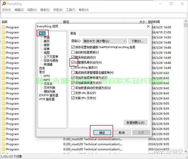Enable 启动时检查更新(U) checkbox
188x159 pixels.
click(73, 52)
